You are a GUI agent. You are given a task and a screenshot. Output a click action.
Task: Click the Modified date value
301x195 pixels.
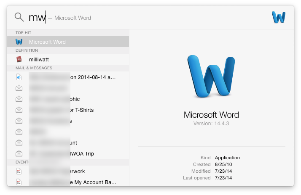click(223, 171)
